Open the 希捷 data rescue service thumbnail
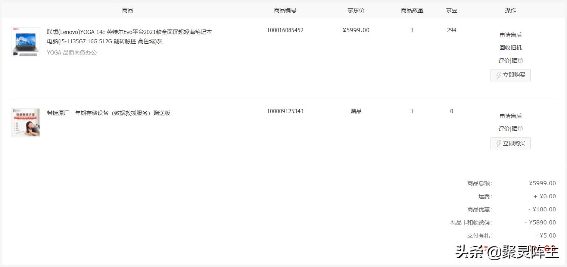 (x=25, y=122)
